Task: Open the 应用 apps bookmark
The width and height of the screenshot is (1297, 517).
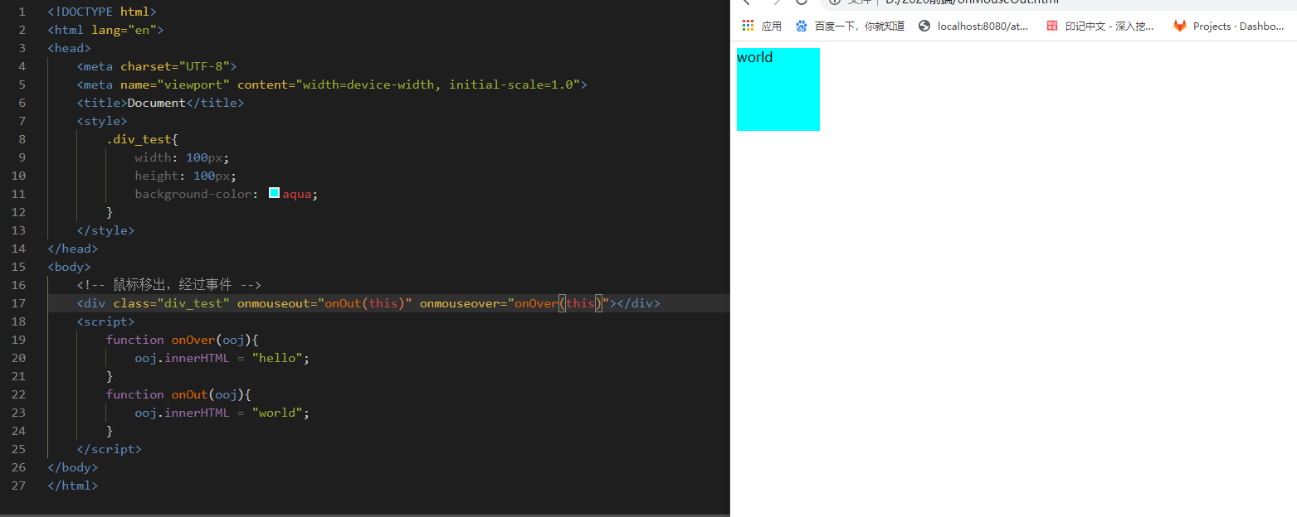Action: (762, 26)
